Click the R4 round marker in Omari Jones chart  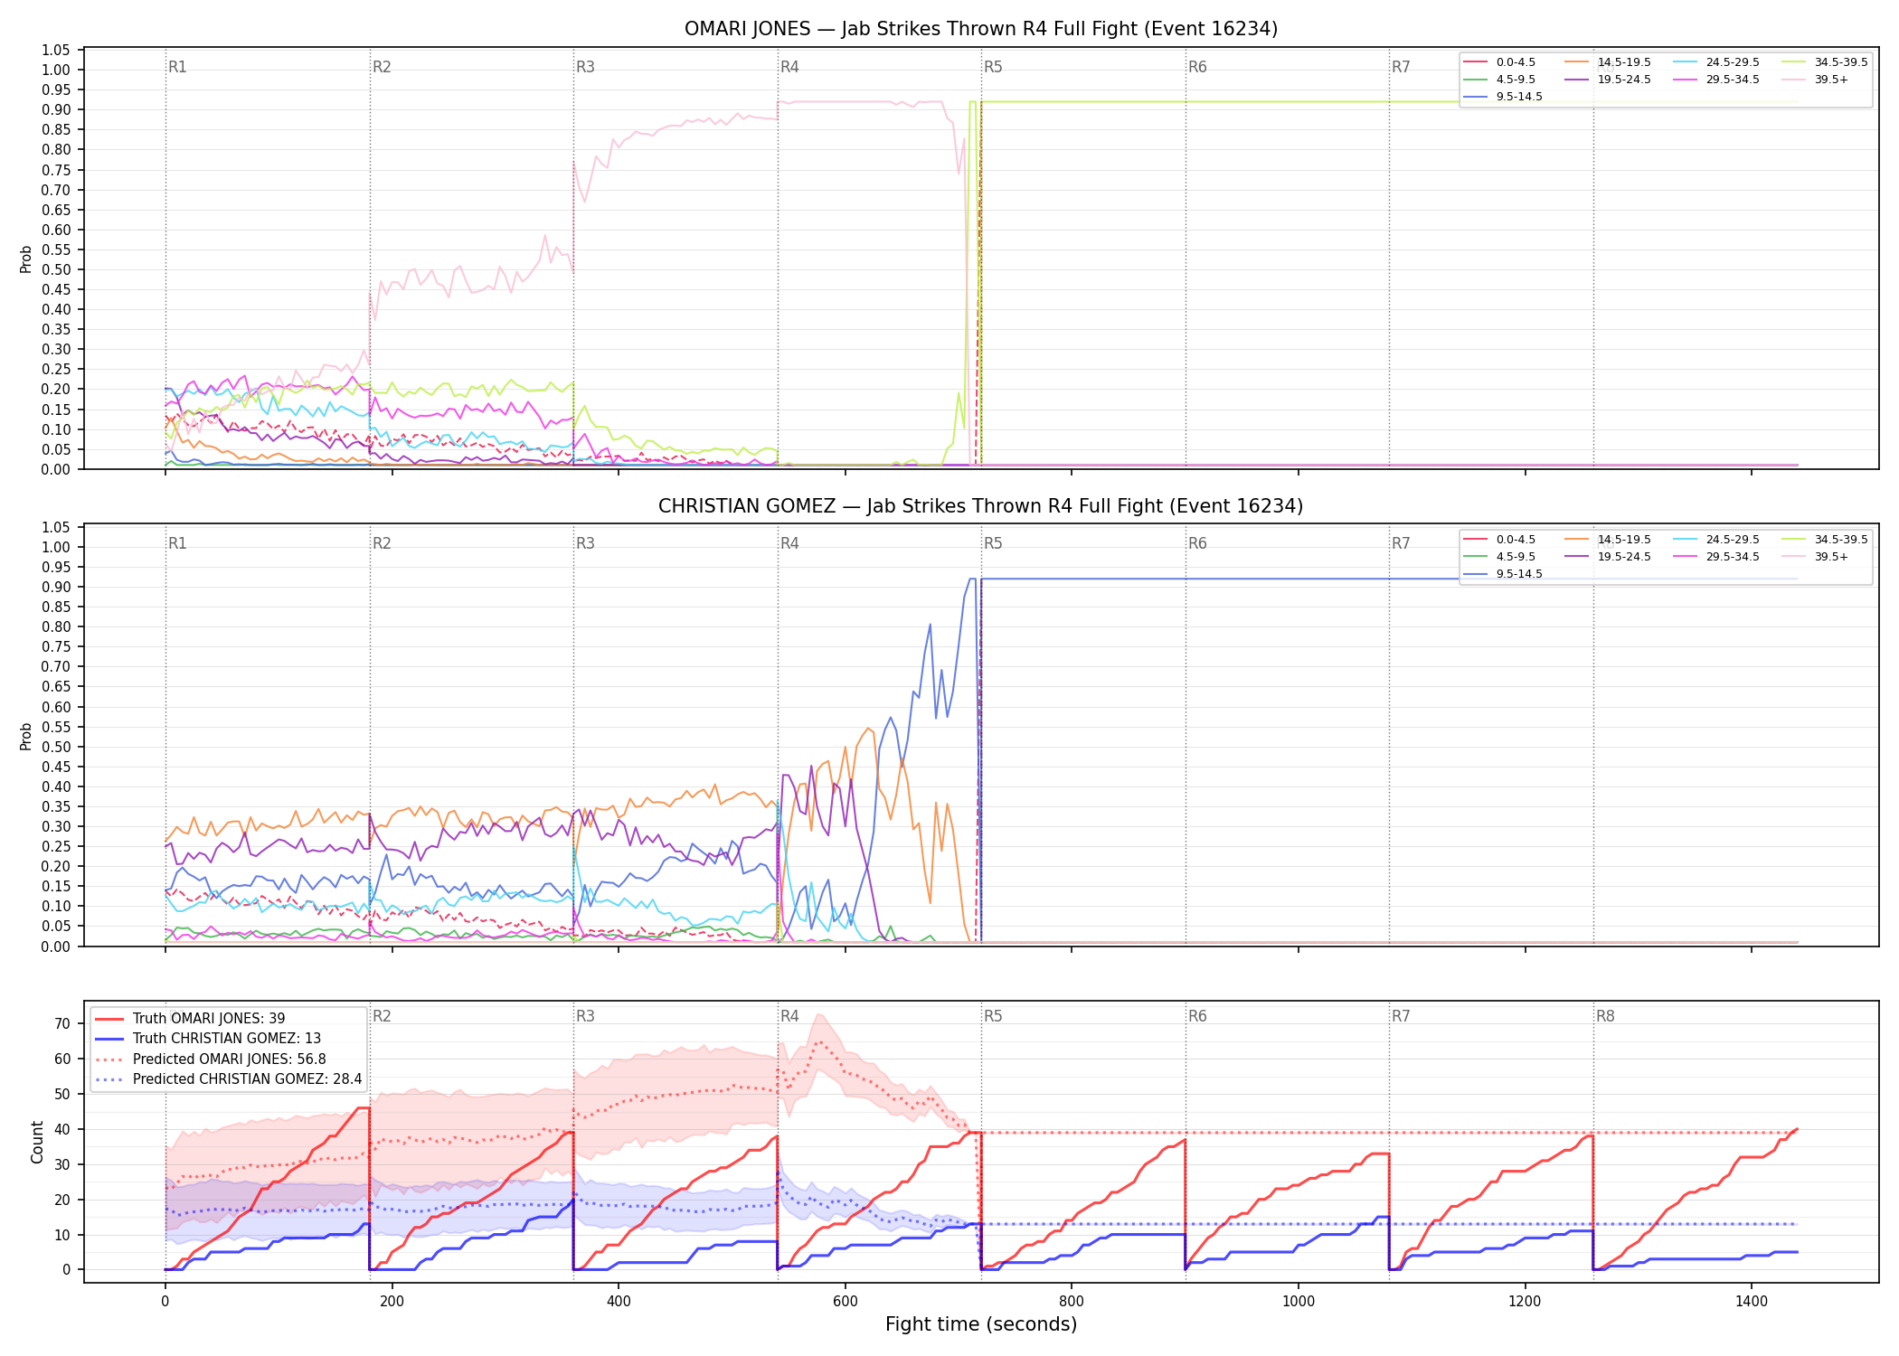click(789, 67)
